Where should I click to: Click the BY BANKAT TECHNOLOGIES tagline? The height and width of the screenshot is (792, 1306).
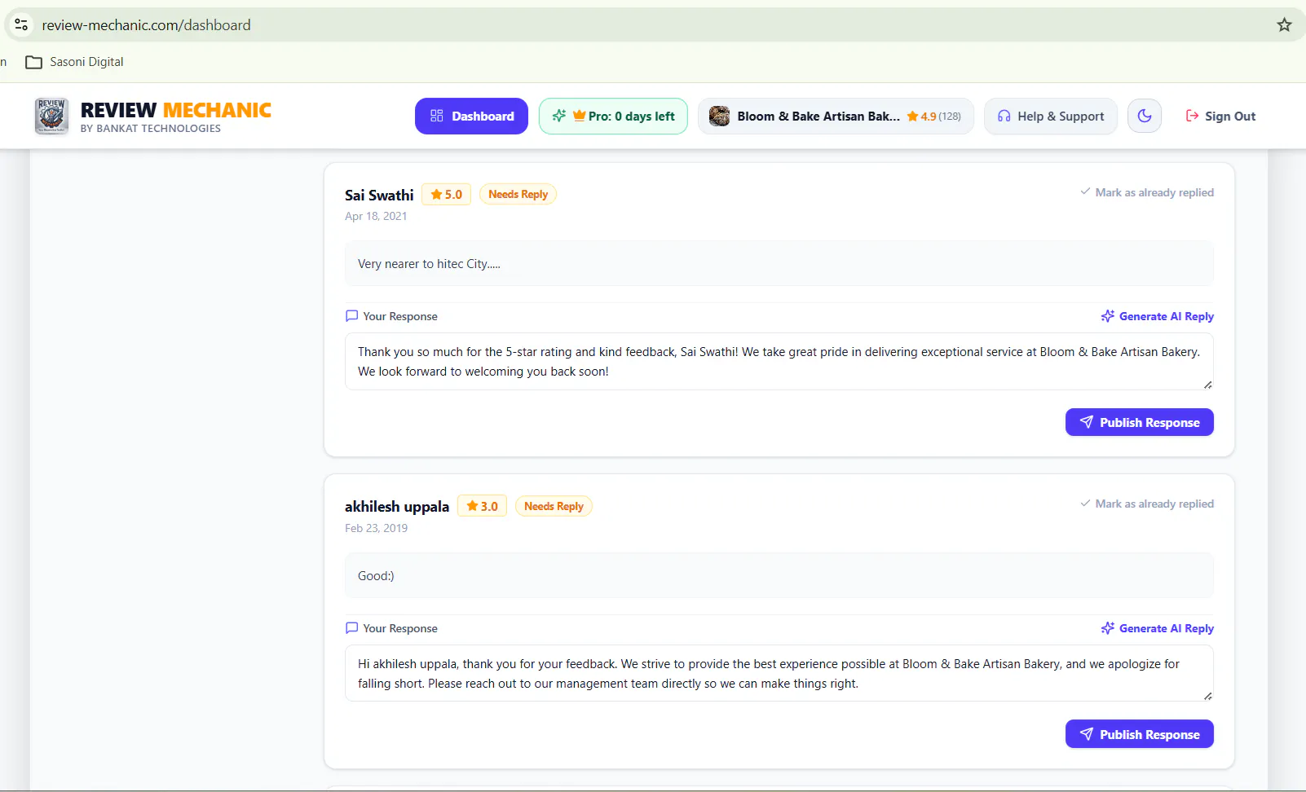click(x=151, y=129)
